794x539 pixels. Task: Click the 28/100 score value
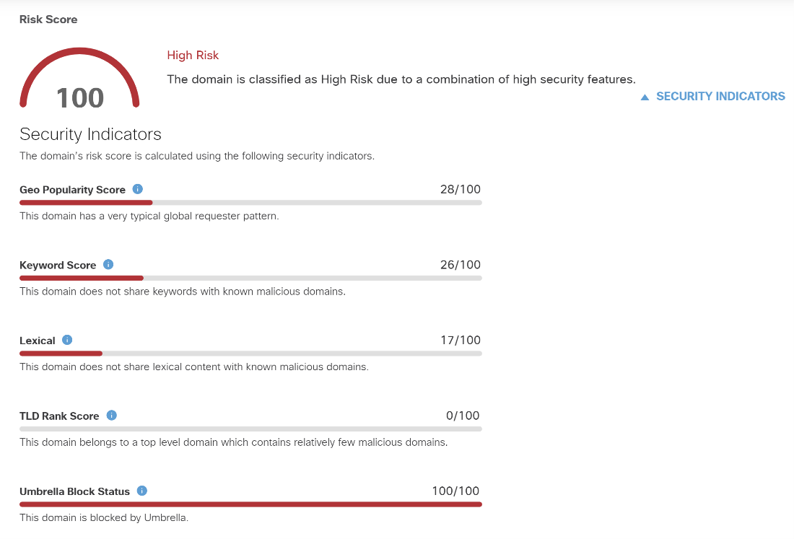pos(460,190)
